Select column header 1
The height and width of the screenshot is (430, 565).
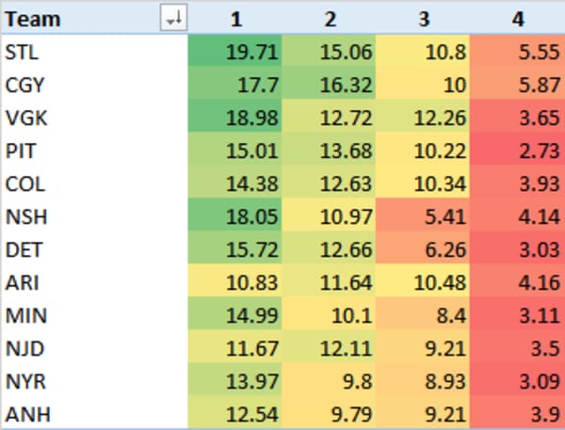[234, 18]
